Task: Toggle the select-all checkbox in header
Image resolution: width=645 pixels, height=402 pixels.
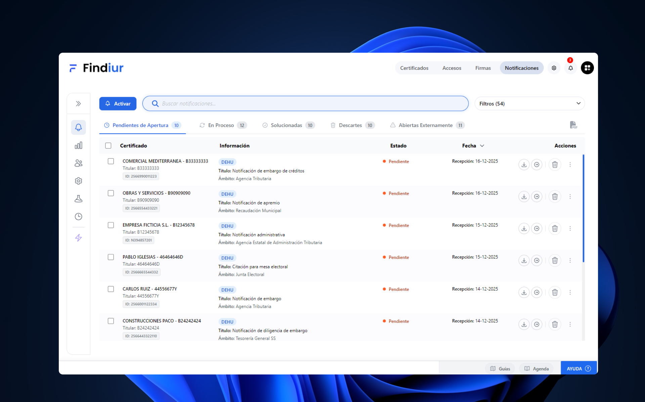Action: coord(108,145)
